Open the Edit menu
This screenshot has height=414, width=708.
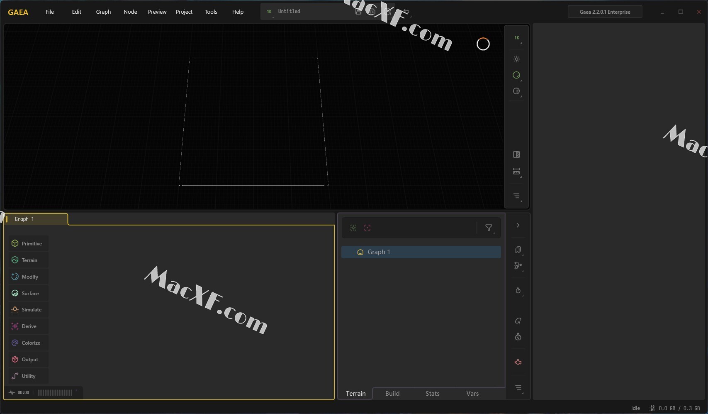[x=77, y=12]
